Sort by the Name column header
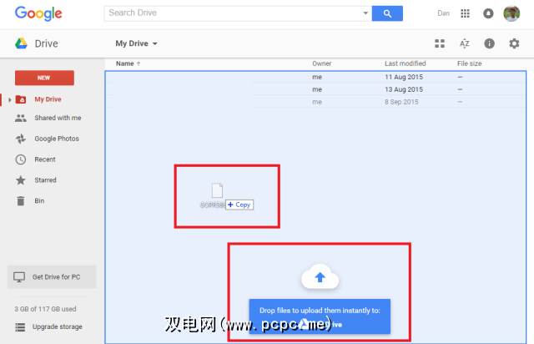The image size is (534, 344). [x=128, y=63]
